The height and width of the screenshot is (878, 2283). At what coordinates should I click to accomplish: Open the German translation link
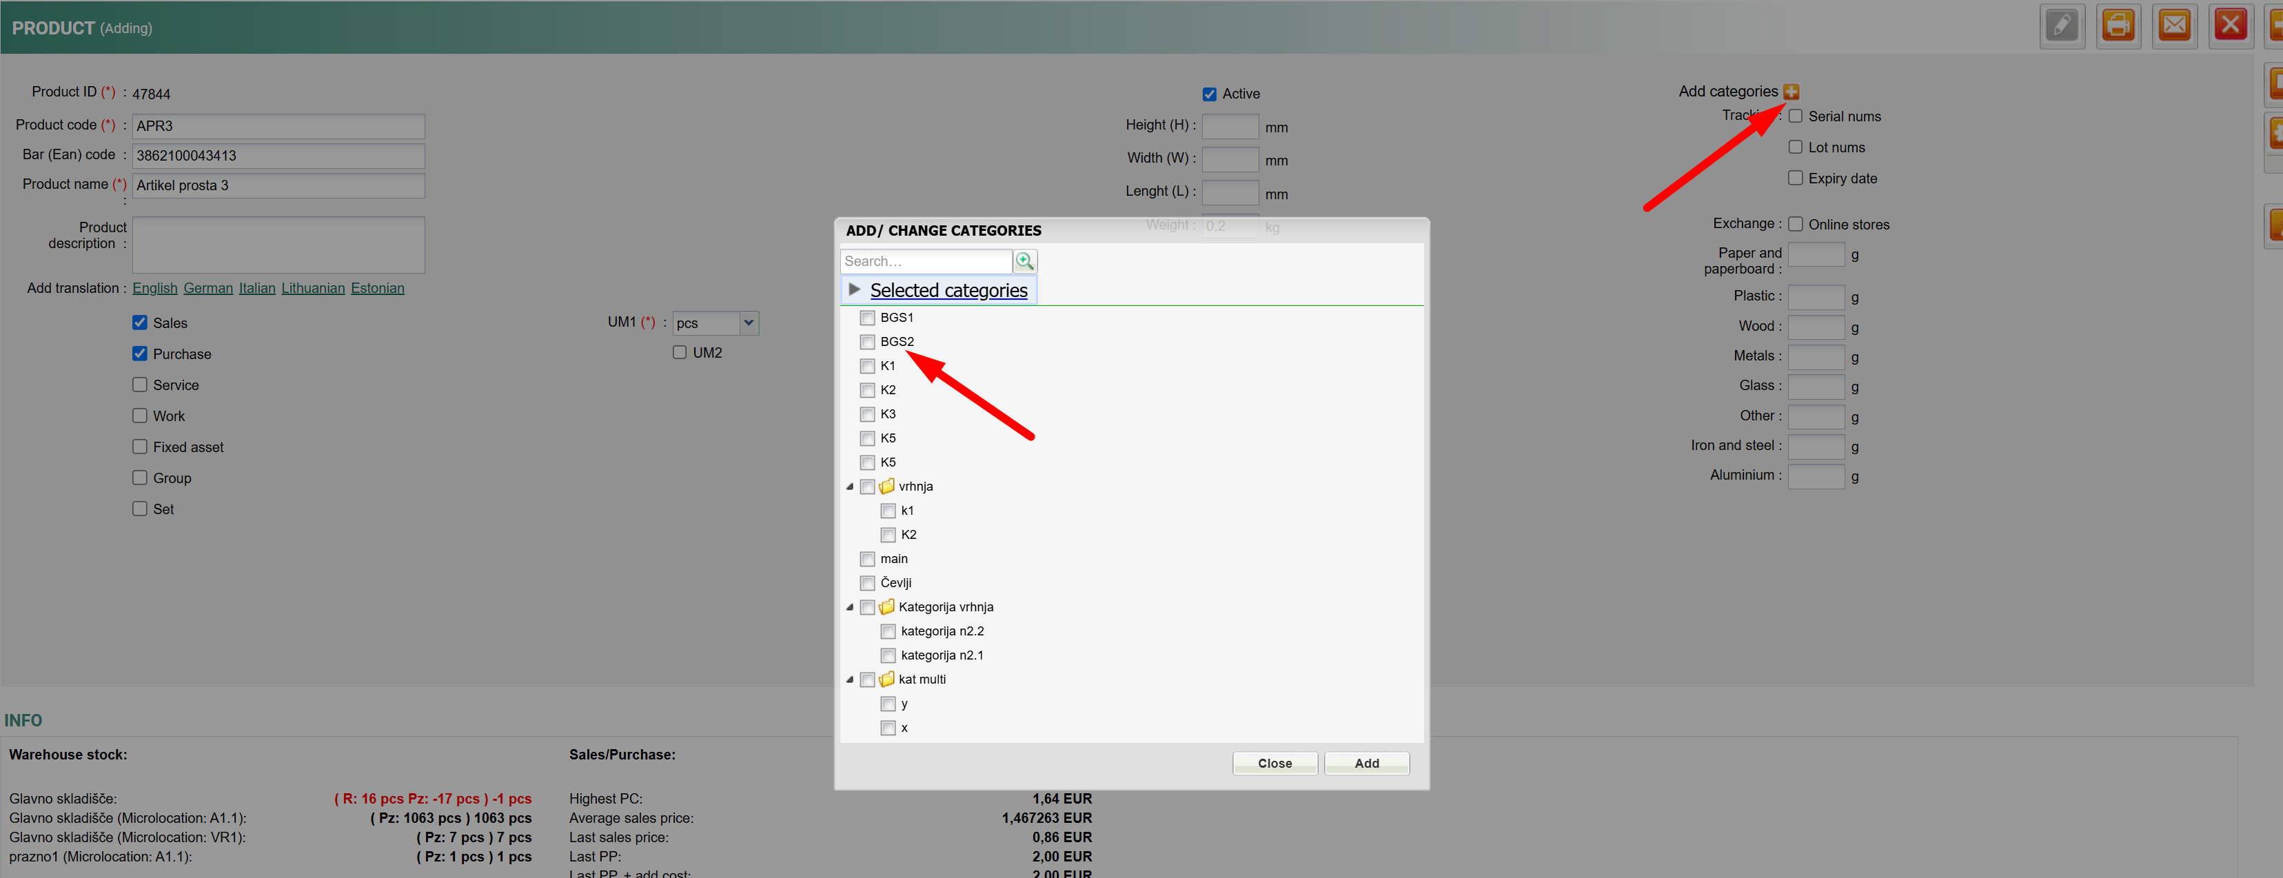coord(207,289)
